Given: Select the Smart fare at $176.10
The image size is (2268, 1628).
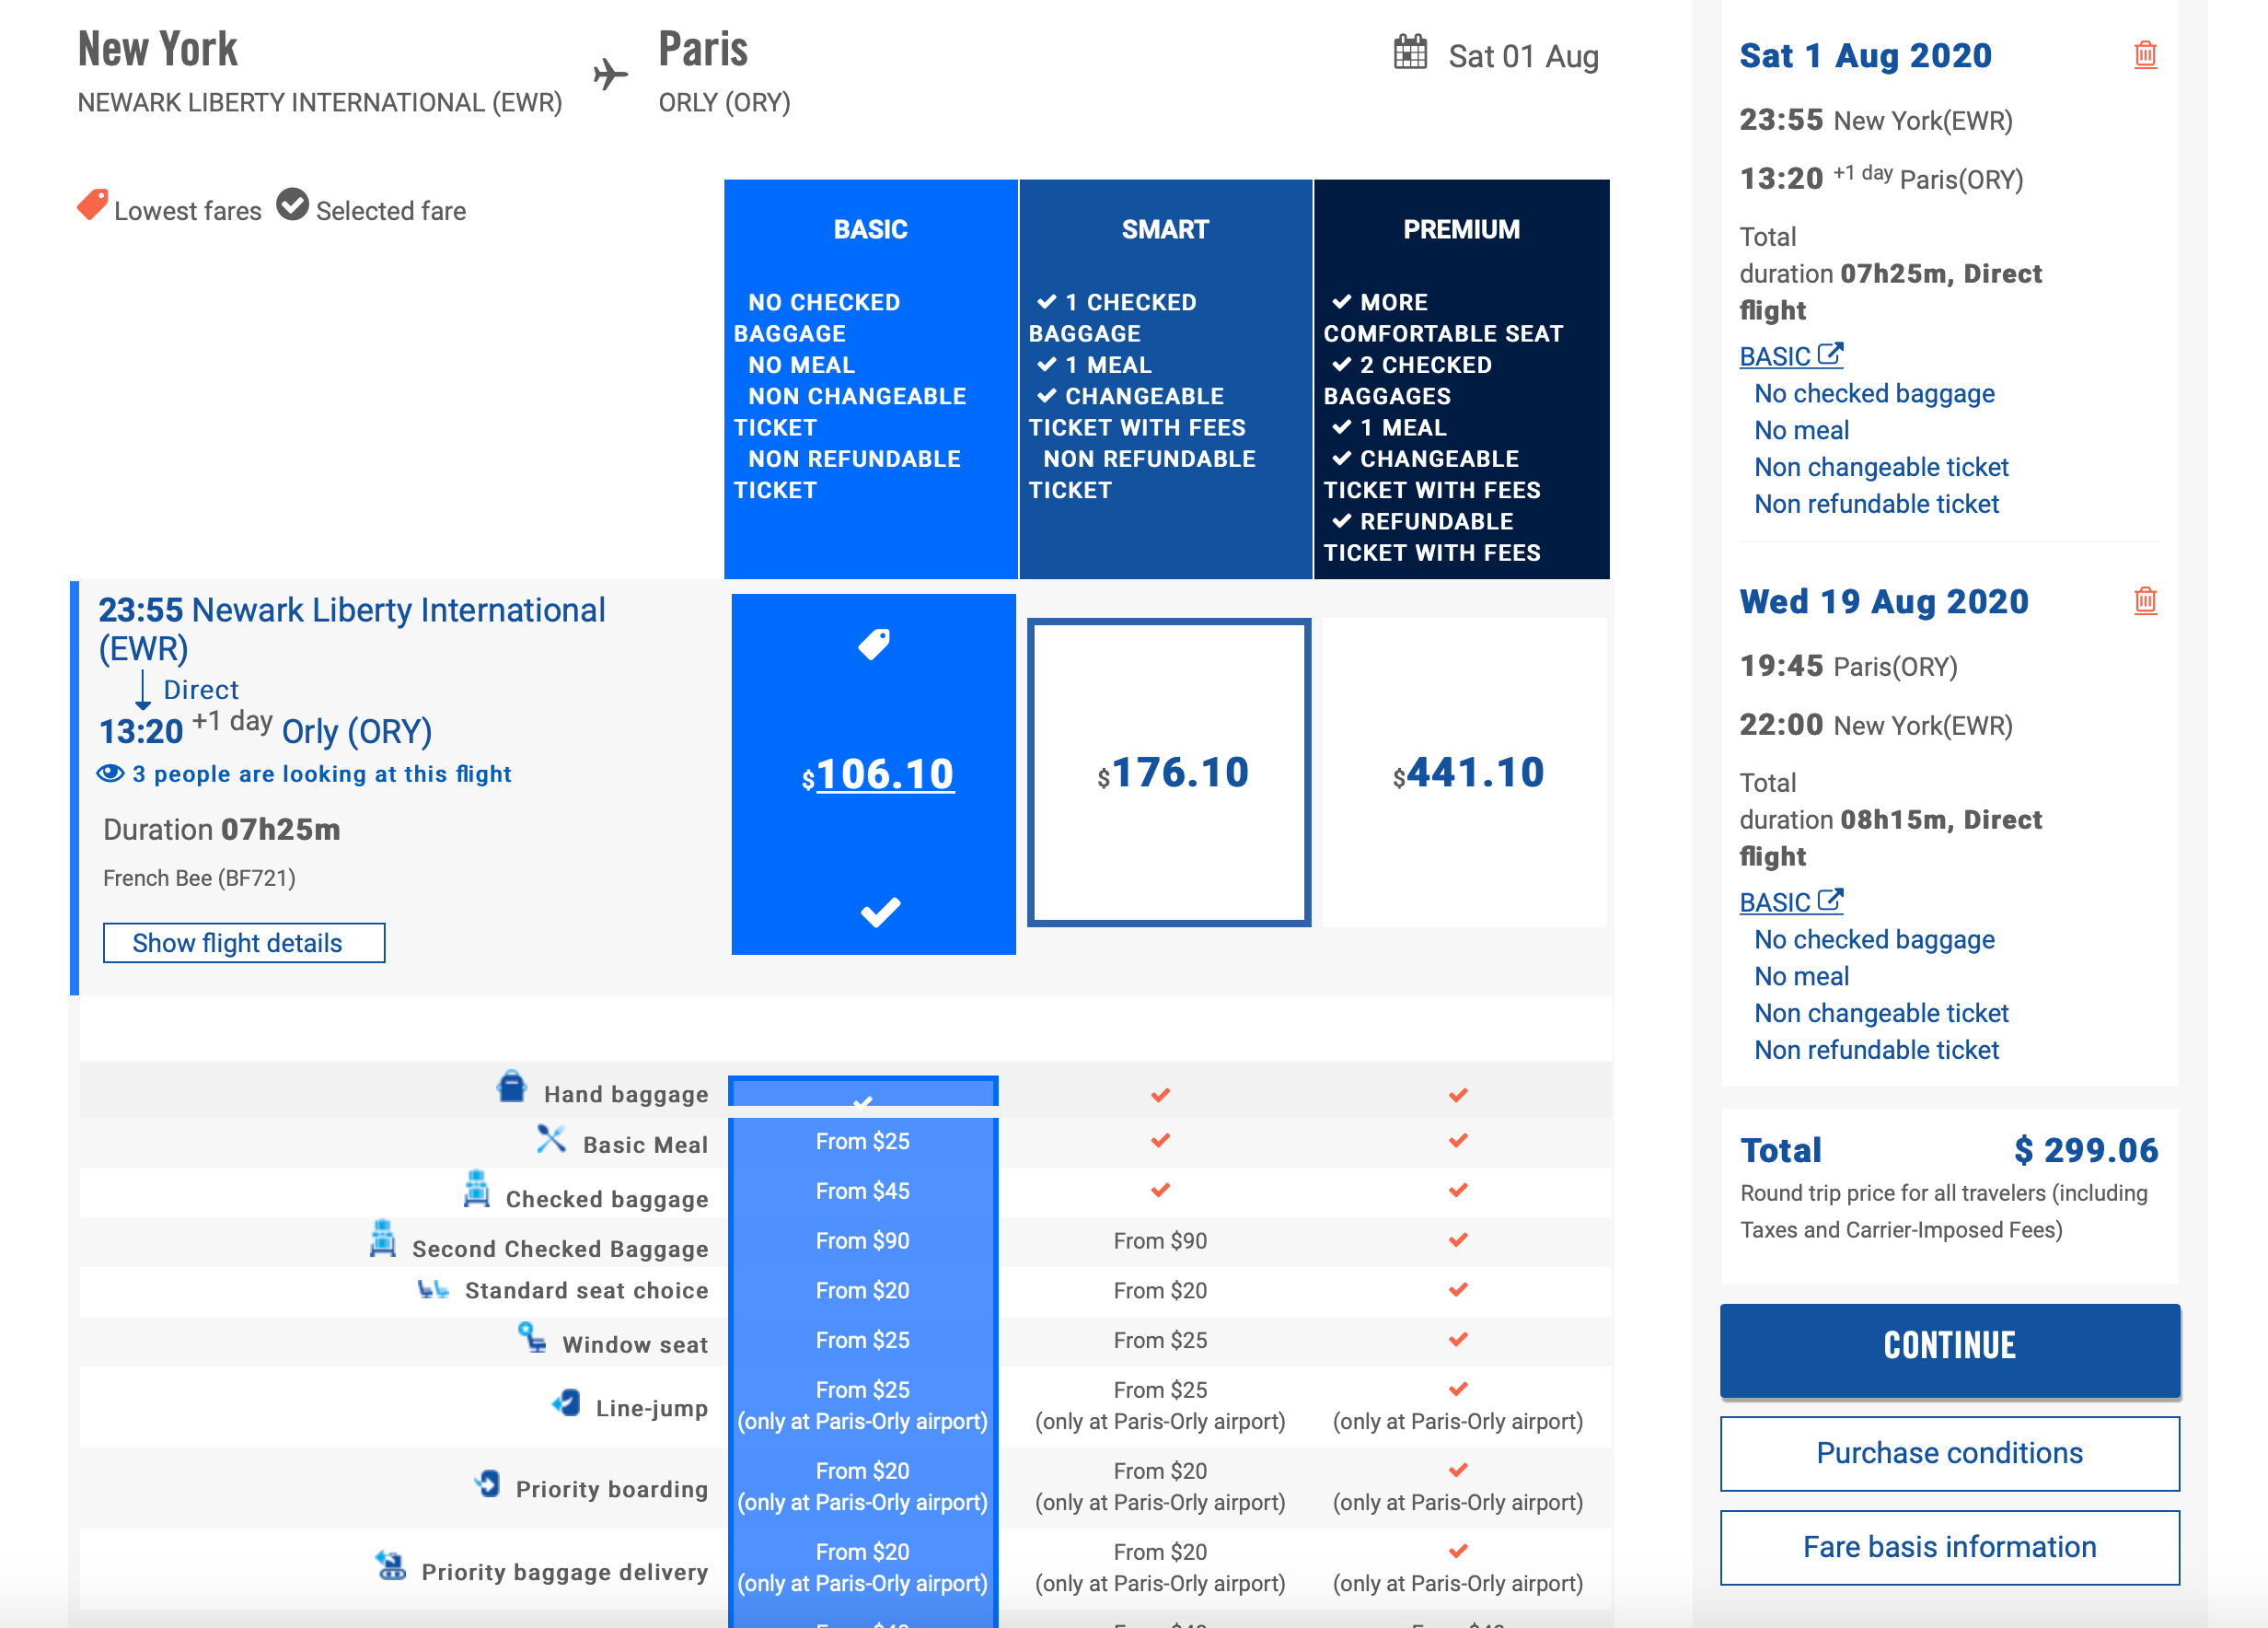Looking at the screenshot, I should point(1168,773).
